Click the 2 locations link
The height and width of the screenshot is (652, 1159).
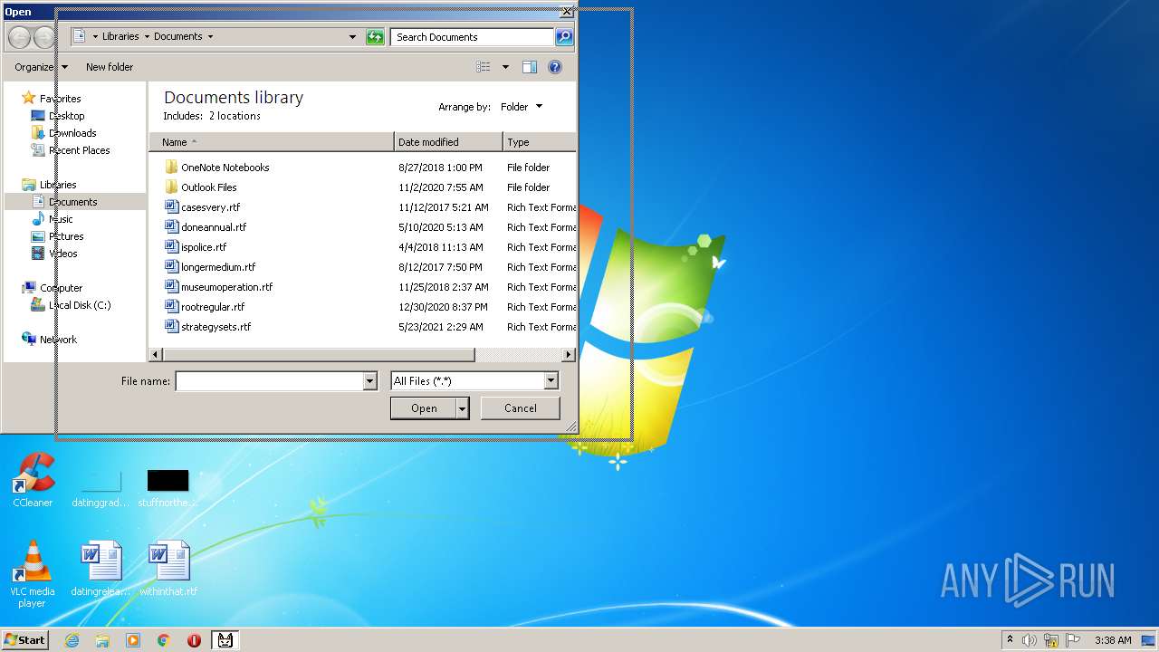click(235, 116)
